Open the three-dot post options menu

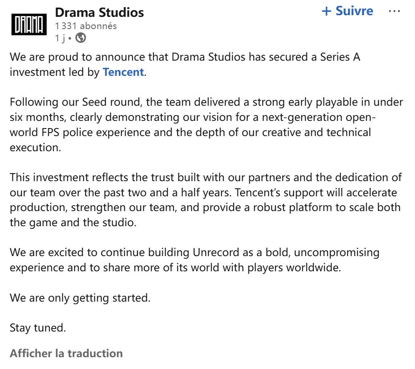tap(394, 11)
